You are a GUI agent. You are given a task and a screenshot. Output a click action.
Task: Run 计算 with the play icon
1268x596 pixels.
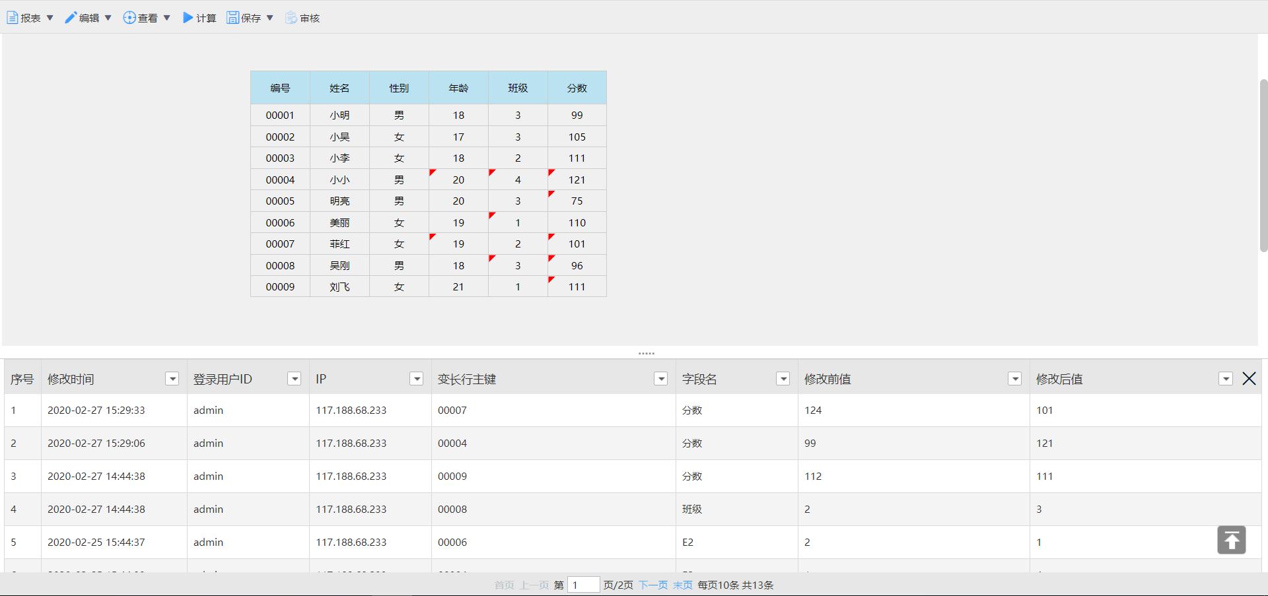click(188, 18)
